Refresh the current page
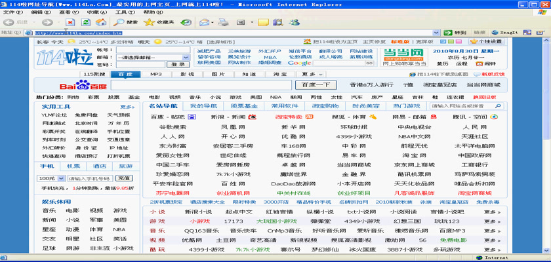 click(x=86, y=22)
